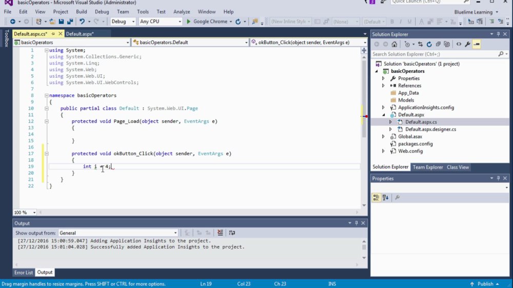Click the Comment Out Selected Lines icon
Screen dimensions: 513x288
pos(492,22)
